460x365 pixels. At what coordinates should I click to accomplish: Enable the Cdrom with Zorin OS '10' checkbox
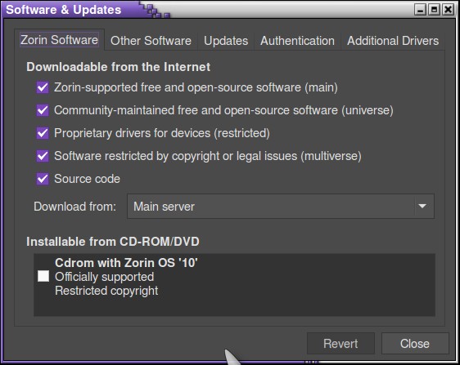43,276
